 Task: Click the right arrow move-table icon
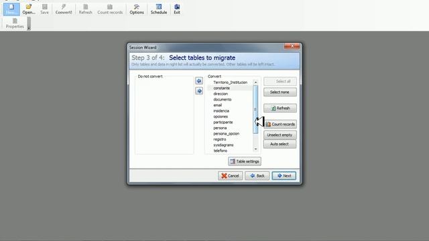pos(199,91)
